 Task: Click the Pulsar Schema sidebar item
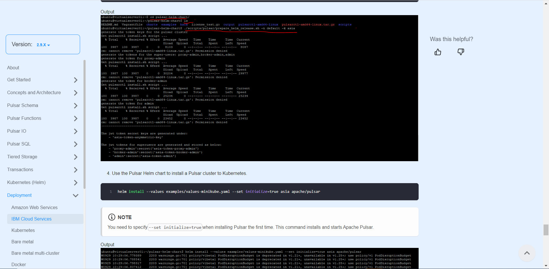click(x=23, y=105)
